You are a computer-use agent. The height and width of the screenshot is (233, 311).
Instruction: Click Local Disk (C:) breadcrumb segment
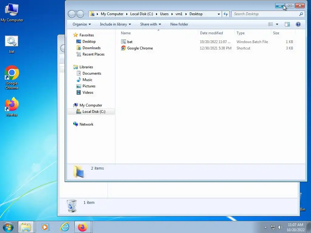pos(142,14)
